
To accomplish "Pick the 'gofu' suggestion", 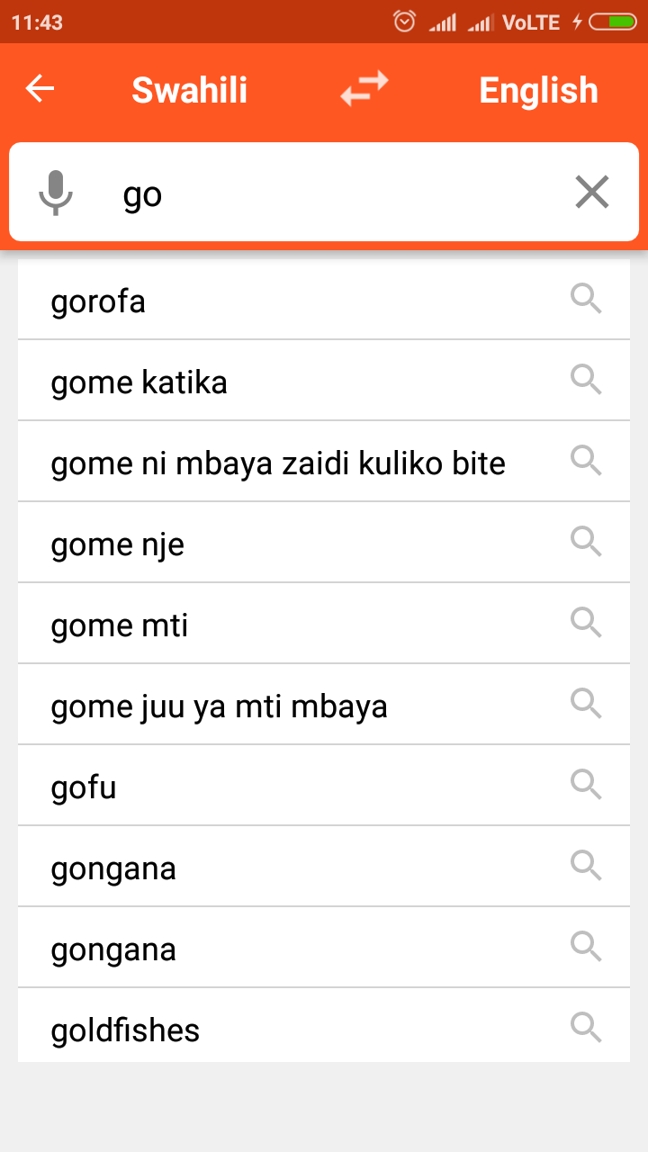I will point(84,787).
